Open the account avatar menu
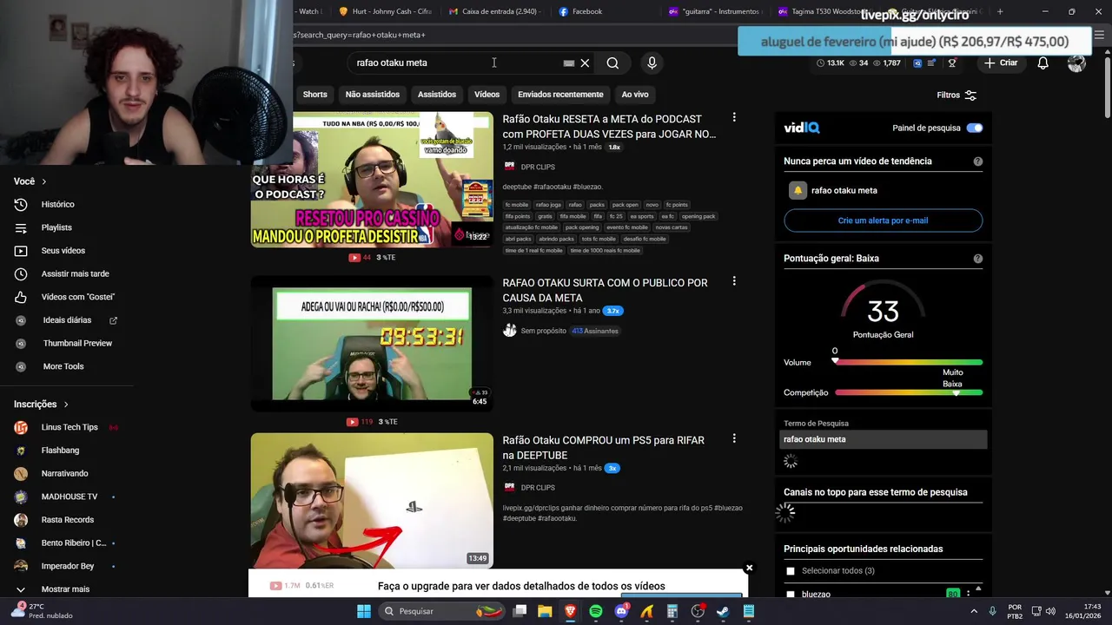Image resolution: width=1112 pixels, height=625 pixels. 1076,62
